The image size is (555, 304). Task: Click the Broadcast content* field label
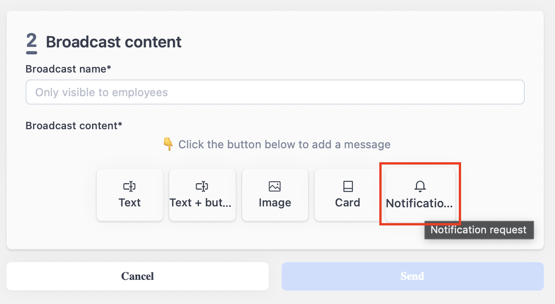[x=74, y=126]
